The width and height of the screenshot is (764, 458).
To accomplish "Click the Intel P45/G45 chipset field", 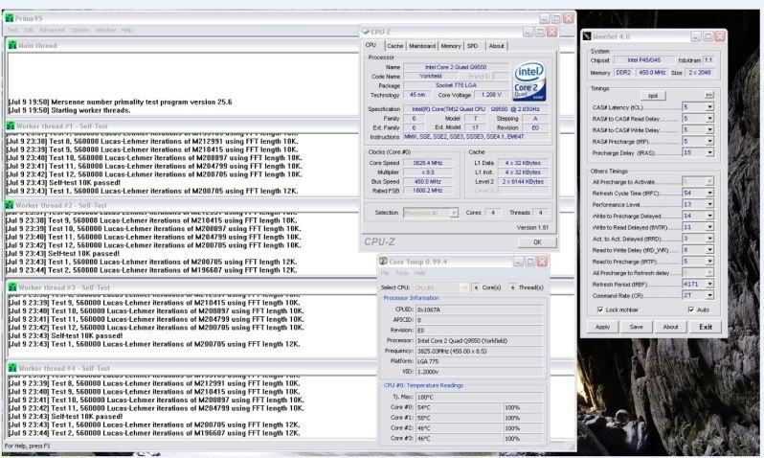I will (x=644, y=60).
